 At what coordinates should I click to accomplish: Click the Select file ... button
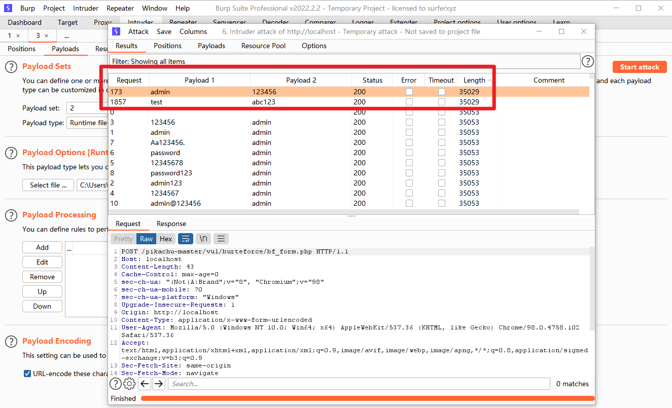coord(48,185)
